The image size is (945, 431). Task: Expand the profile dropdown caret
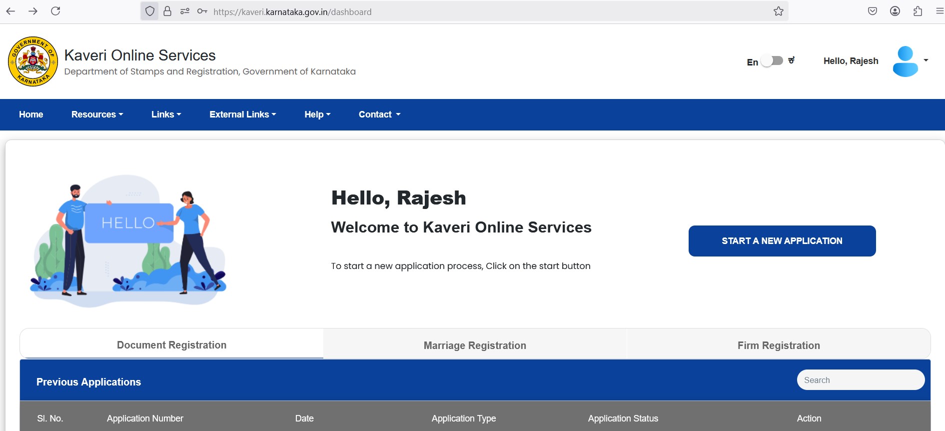[x=926, y=60]
